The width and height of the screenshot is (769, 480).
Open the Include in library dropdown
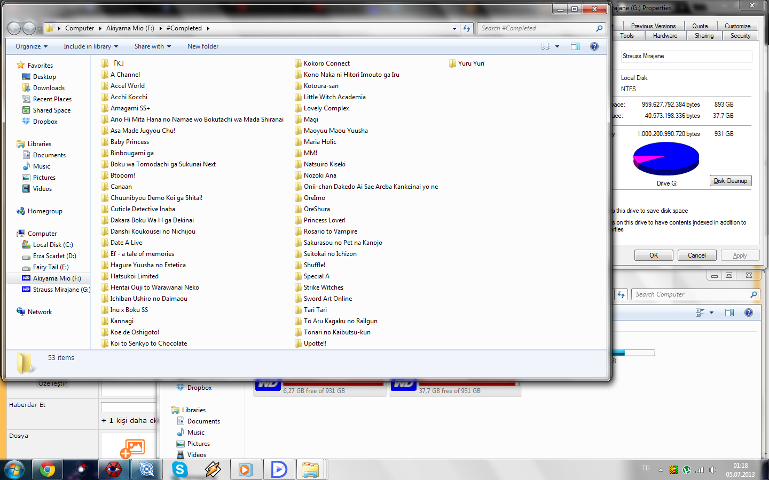(x=91, y=46)
